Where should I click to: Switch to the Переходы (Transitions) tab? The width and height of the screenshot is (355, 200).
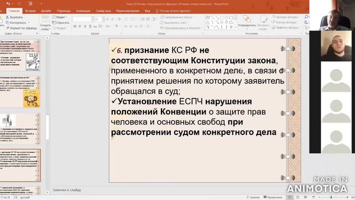64,11
